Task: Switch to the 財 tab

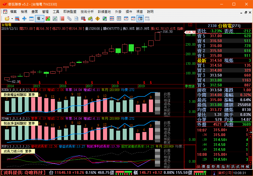Action: tap(228, 167)
